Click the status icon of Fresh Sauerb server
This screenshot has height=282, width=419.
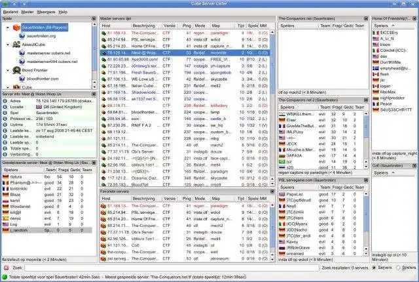tap(103, 73)
